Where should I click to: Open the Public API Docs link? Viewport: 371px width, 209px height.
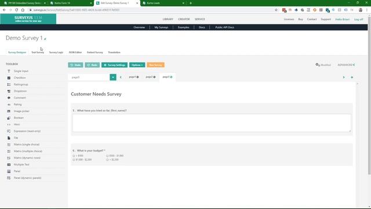tap(224, 27)
